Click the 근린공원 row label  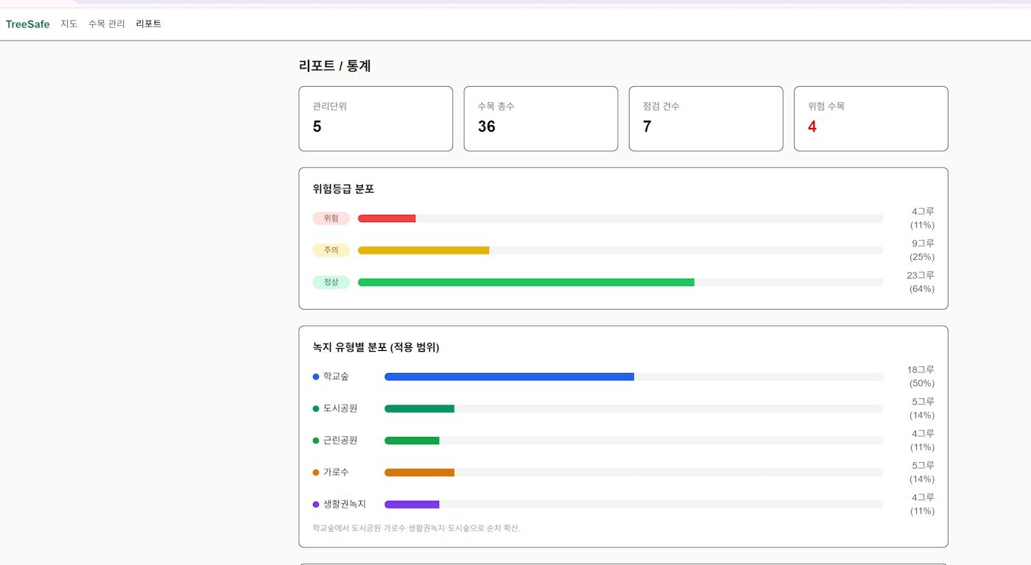[340, 441]
